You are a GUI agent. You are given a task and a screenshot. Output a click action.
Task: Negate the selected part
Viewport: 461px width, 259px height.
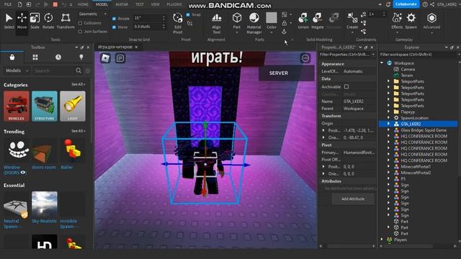pyautogui.click(x=318, y=21)
